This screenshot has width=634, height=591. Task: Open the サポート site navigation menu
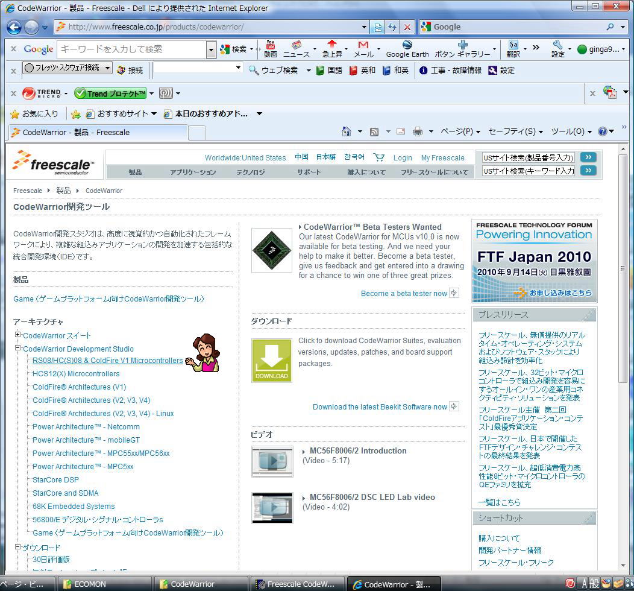309,172
